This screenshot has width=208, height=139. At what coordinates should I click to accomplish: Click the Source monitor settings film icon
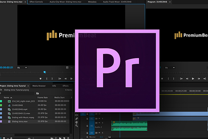[x=67, y=68]
